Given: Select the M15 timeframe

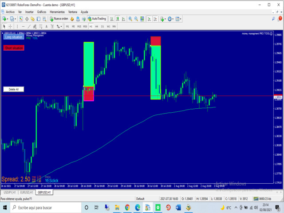Looking at the screenshot, I should pos(79,27).
